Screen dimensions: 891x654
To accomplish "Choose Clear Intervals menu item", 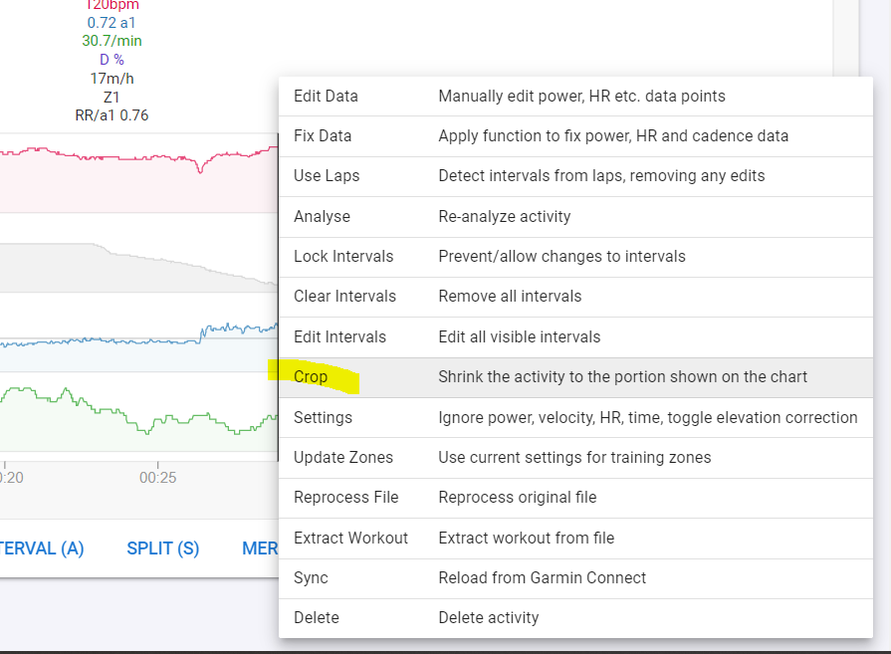I will 575,297.
